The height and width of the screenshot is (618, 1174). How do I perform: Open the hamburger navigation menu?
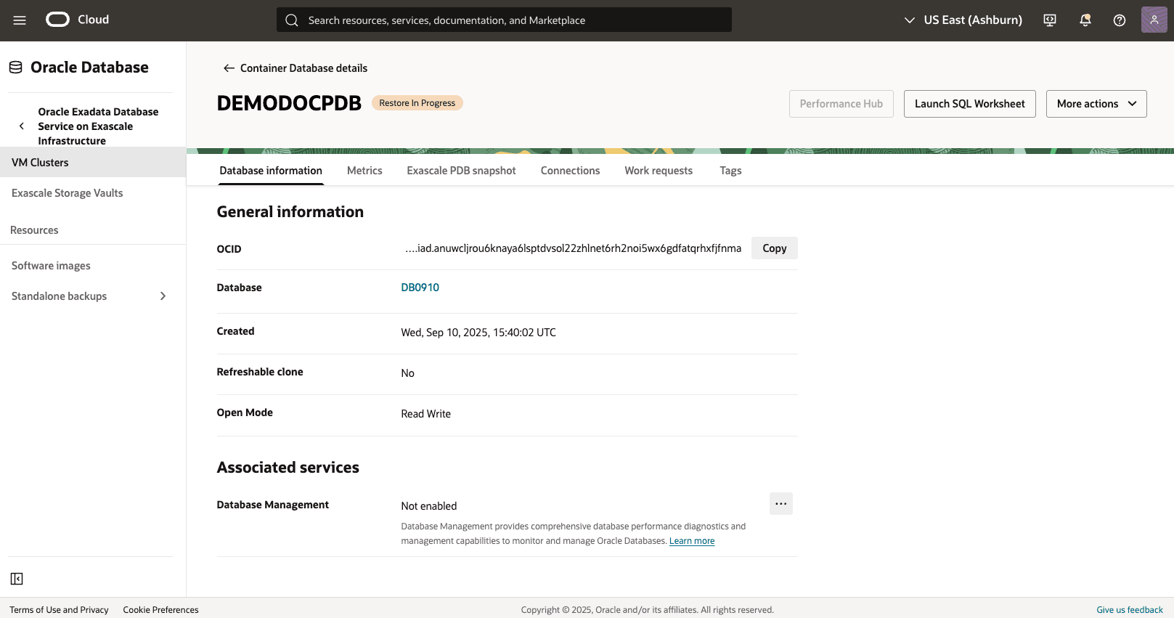20,20
